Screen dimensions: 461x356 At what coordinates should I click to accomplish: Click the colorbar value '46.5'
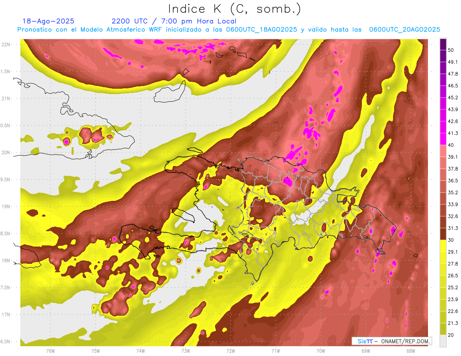(x=453, y=86)
